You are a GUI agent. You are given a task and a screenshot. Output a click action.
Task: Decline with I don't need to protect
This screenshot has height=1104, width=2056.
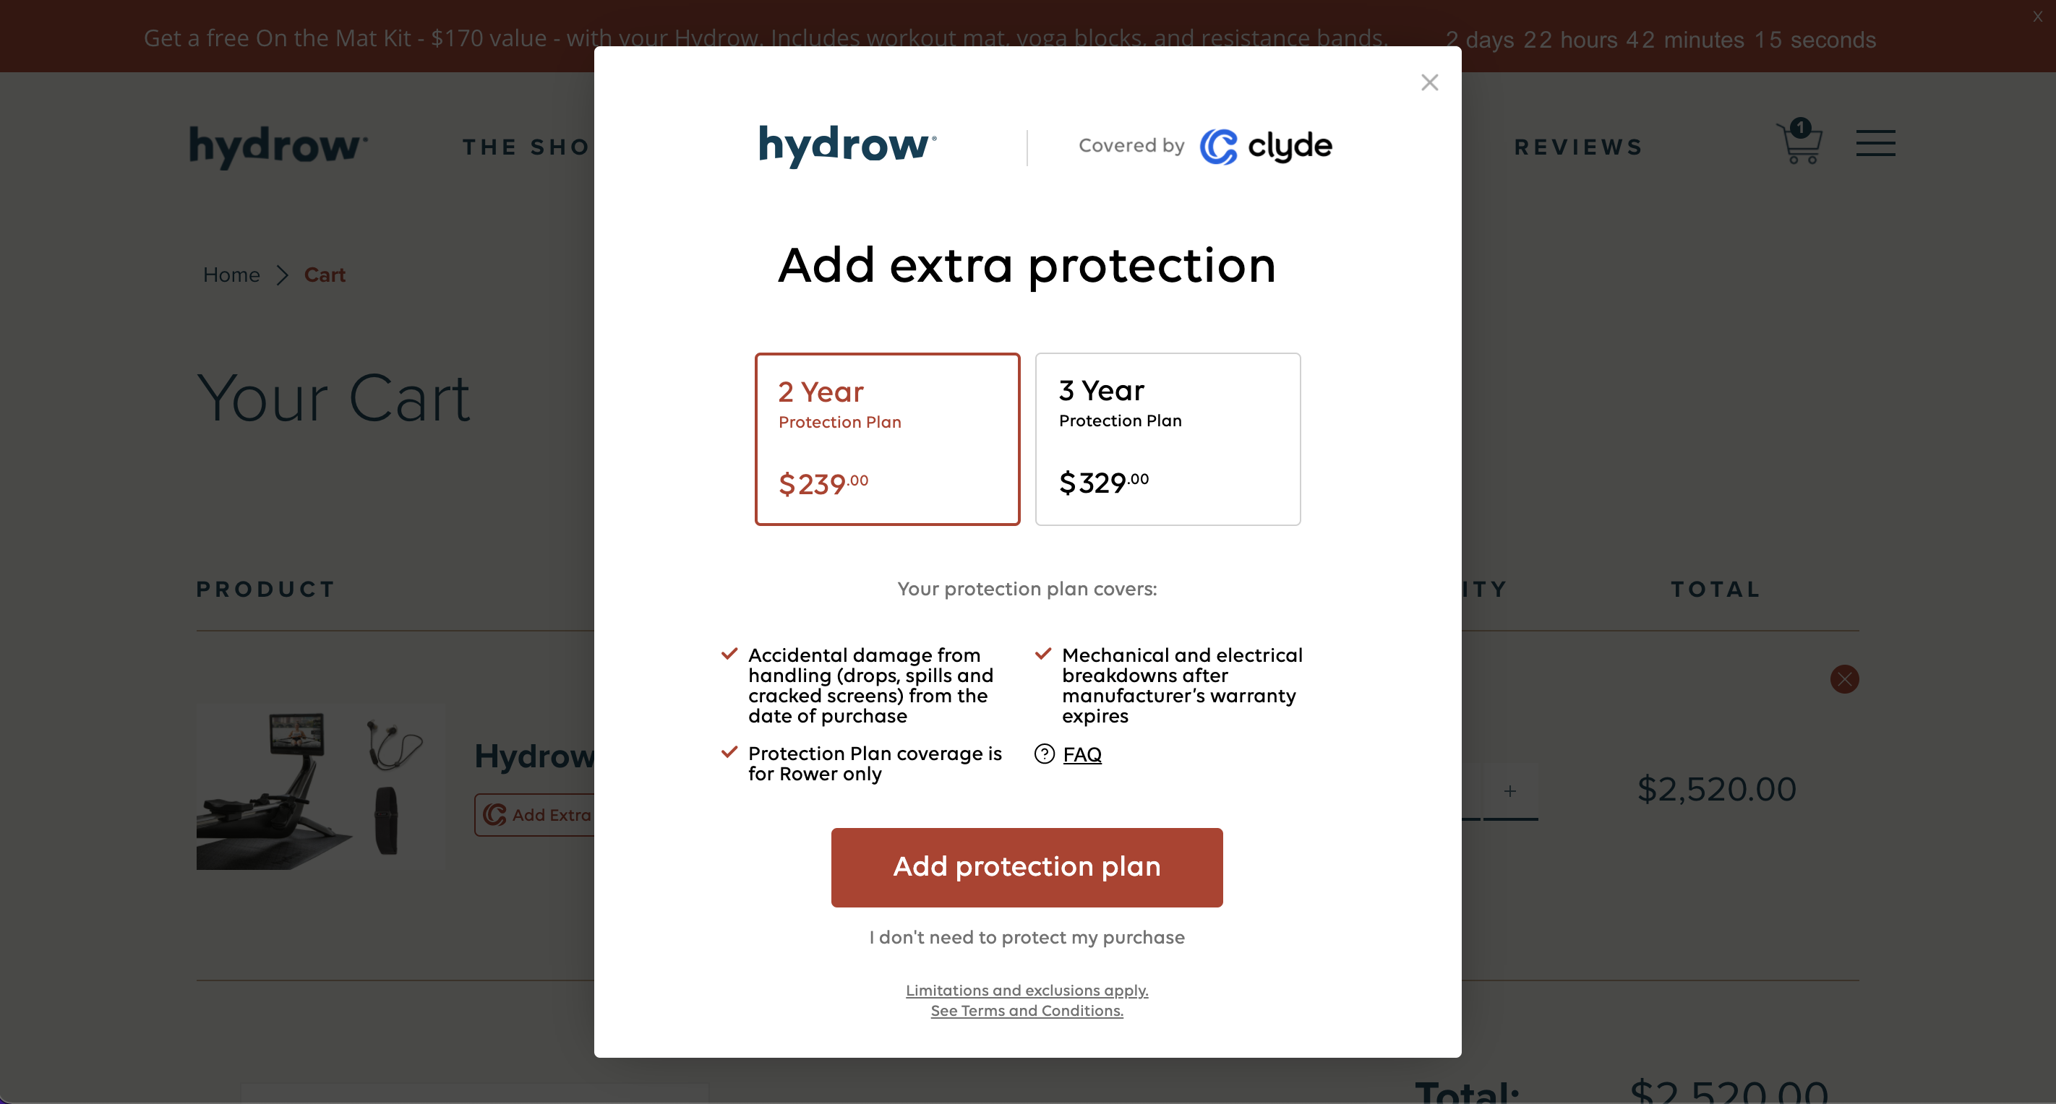point(1027,937)
